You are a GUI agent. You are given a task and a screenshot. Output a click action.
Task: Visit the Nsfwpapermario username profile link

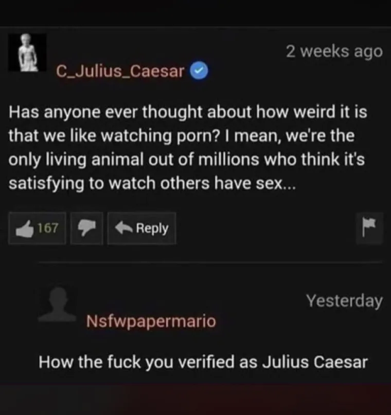[x=151, y=322]
